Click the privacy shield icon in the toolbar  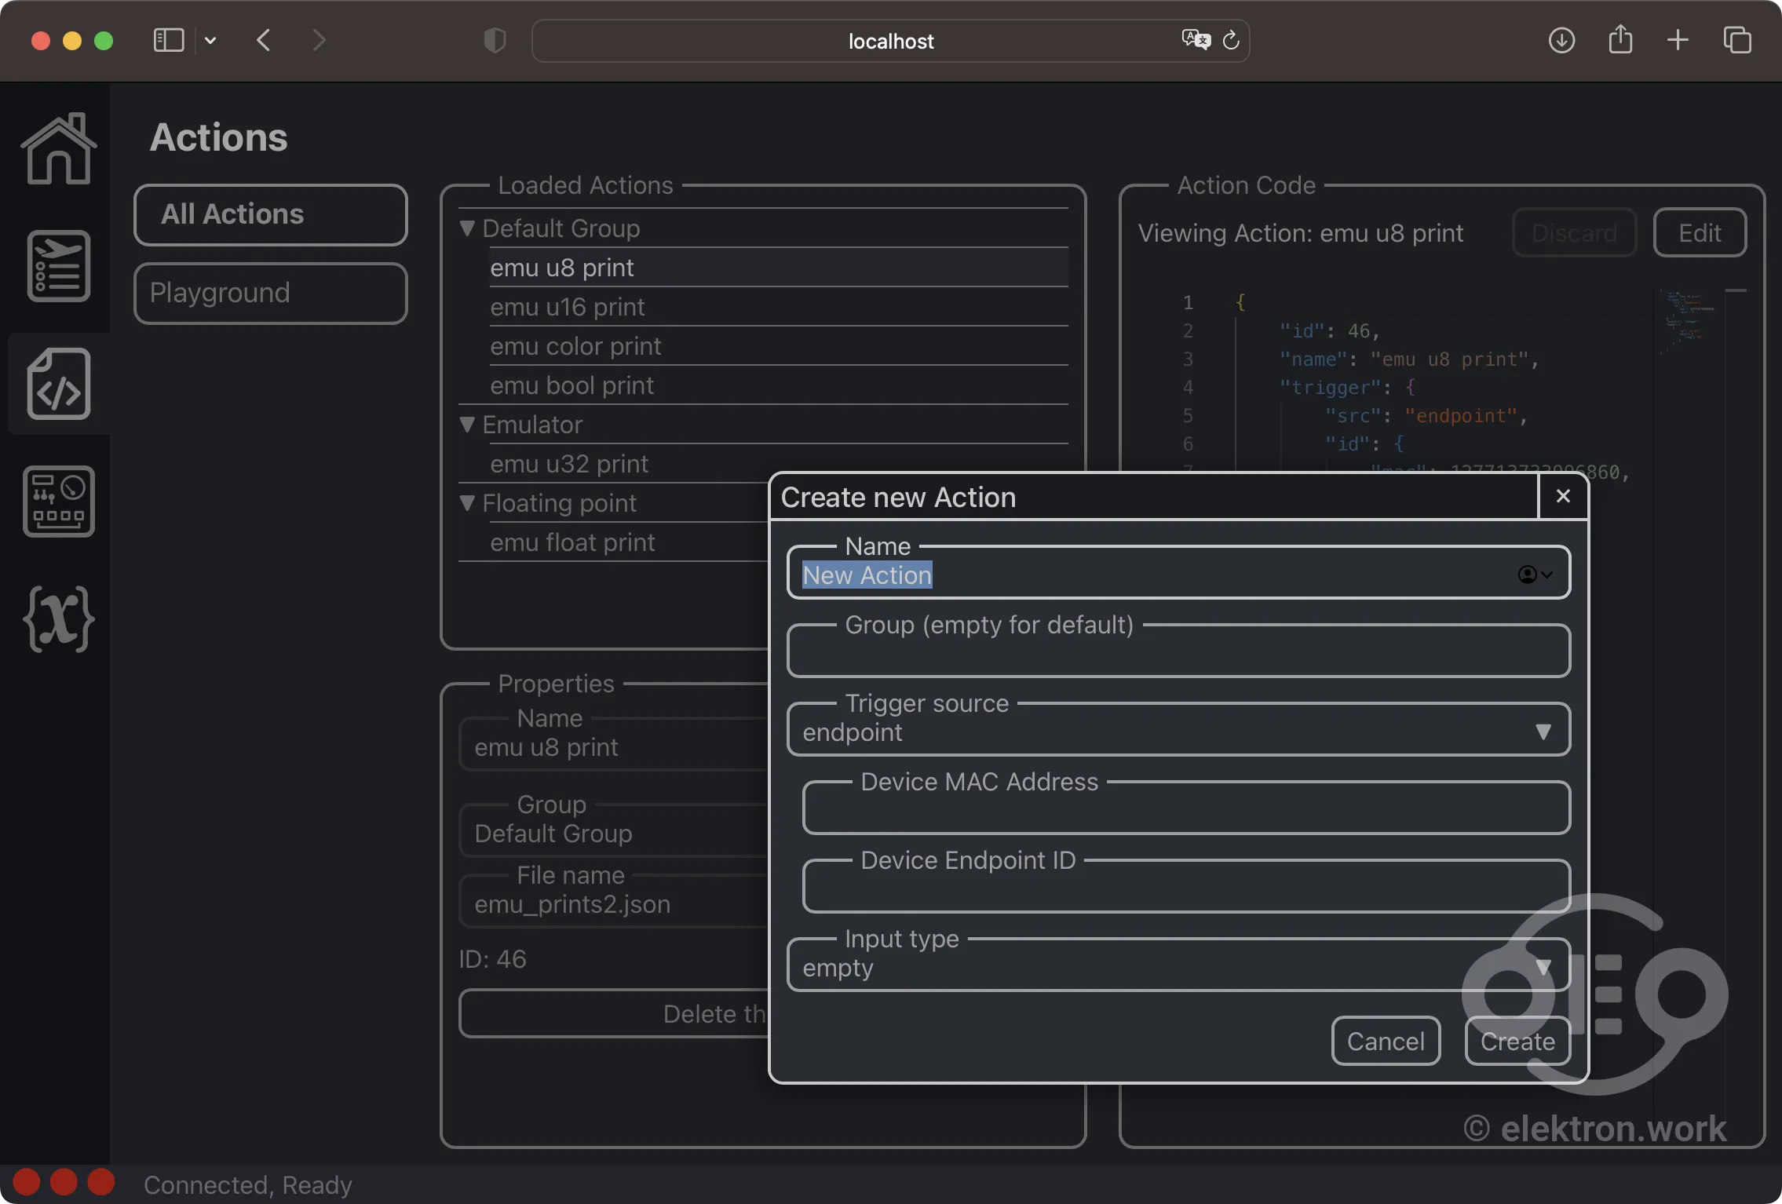click(x=495, y=40)
